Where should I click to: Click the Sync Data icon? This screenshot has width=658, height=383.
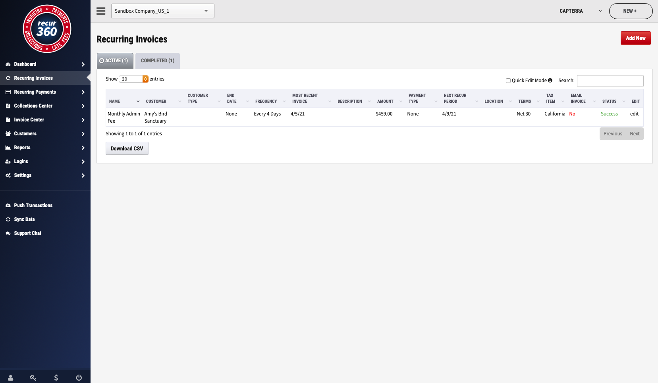click(x=8, y=219)
